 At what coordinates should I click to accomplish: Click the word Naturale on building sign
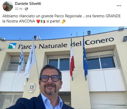coord(53,46)
